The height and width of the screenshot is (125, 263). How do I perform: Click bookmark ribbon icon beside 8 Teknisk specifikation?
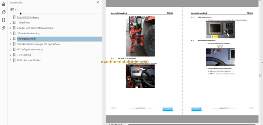point(14,60)
